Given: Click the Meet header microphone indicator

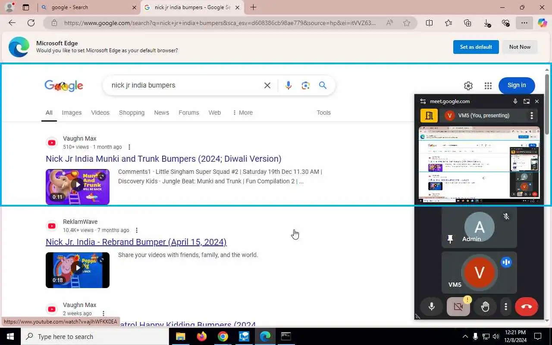Looking at the screenshot, I should pyautogui.click(x=515, y=101).
